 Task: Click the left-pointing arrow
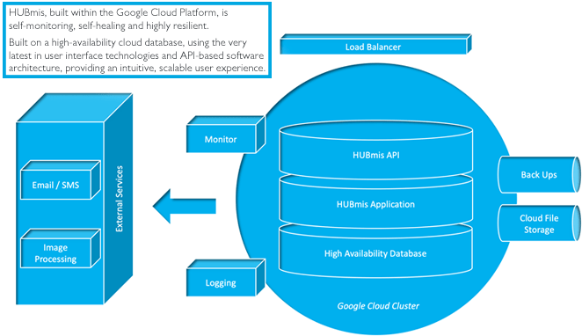(184, 206)
